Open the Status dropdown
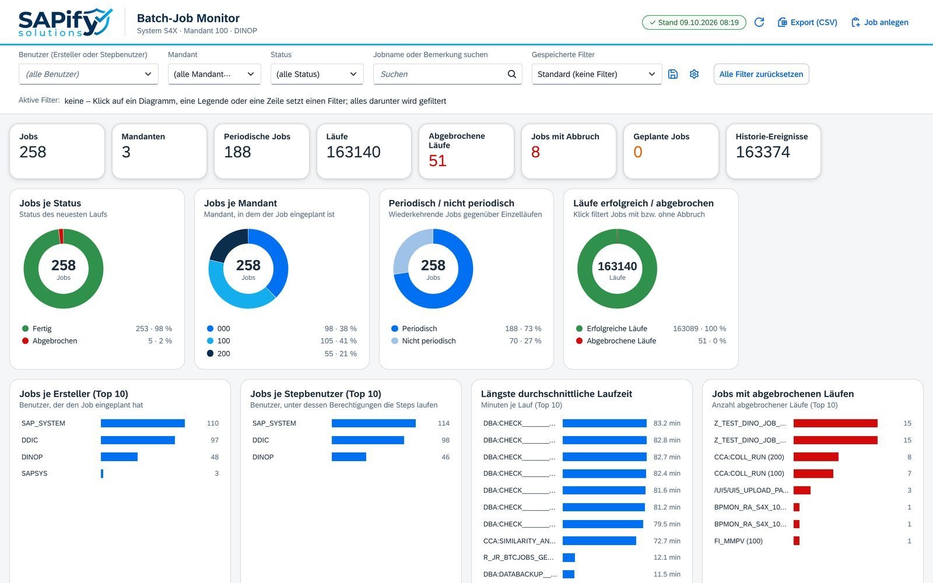The height and width of the screenshot is (583, 933). [317, 74]
